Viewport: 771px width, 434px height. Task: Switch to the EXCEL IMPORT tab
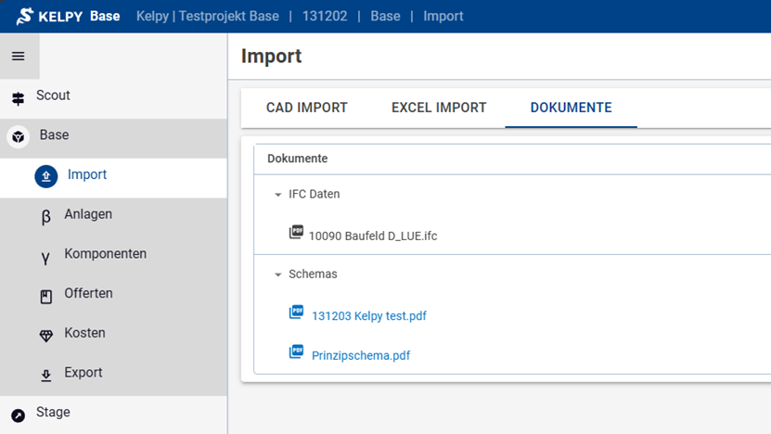pyautogui.click(x=439, y=108)
